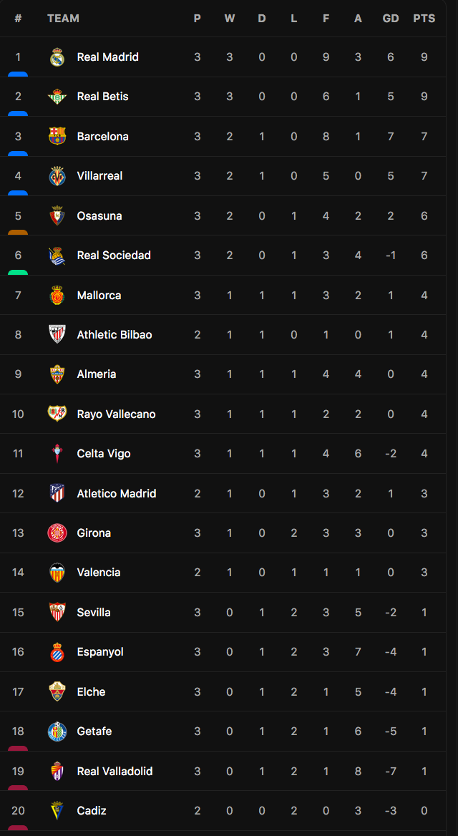Click the TEAM column header
458x836 pixels.
pos(64,19)
